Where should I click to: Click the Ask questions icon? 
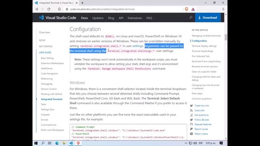(191, 115)
